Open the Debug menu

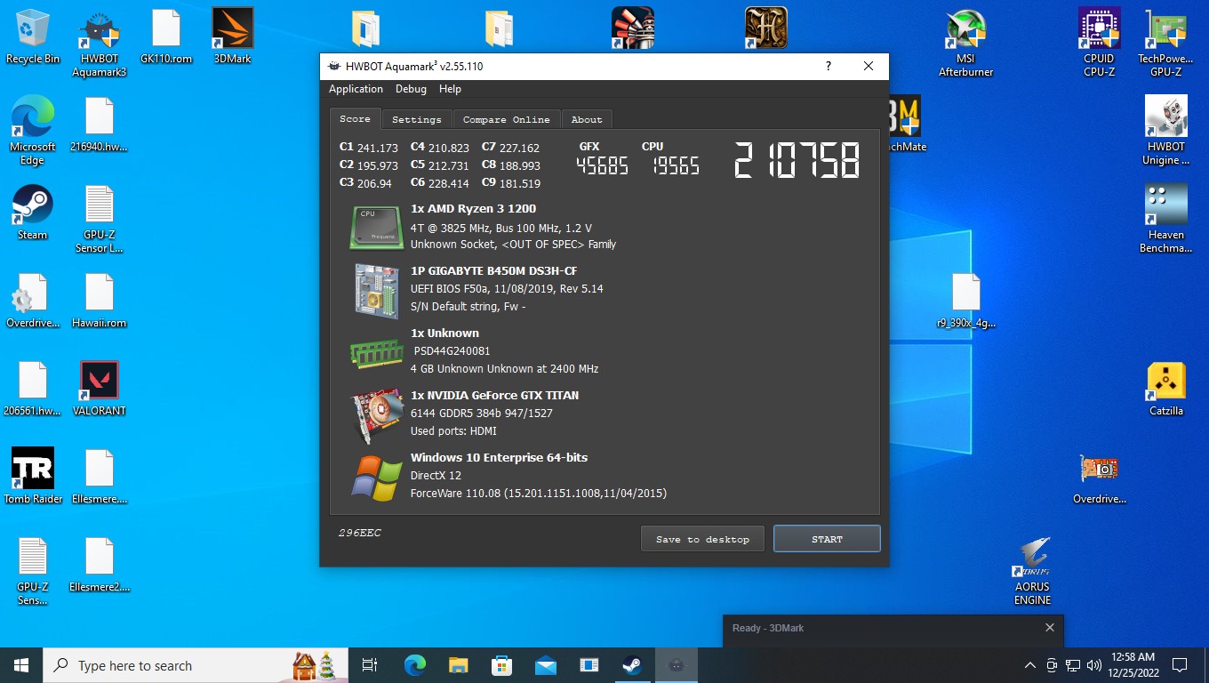411,89
